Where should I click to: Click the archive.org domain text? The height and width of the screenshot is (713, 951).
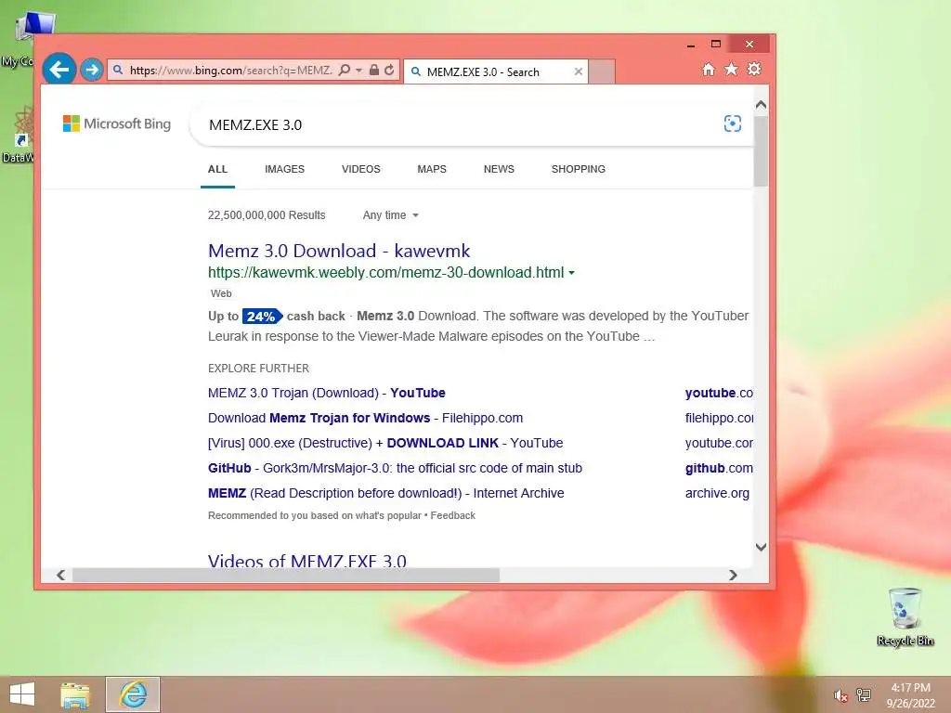(718, 493)
